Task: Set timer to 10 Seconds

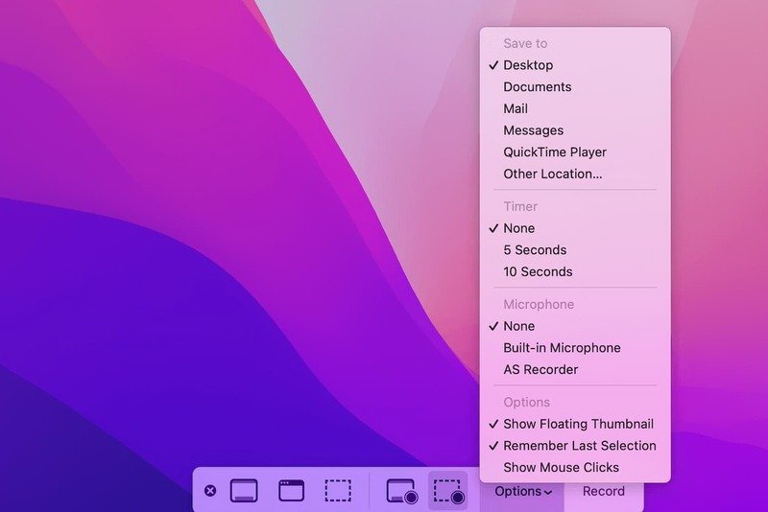Action: pyautogui.click(x=538, y=272)
